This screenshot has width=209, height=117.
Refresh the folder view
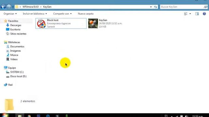click(155, 7)
